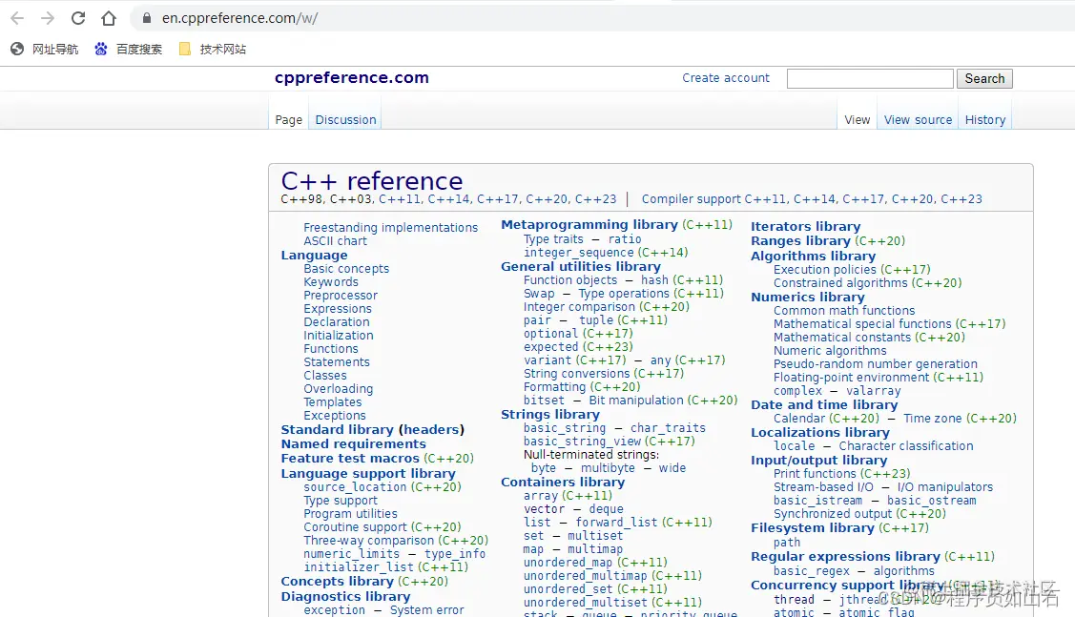The image size is (1075, 617).
Task: Open the Iterators library link
Action: (x=806, y=227)
